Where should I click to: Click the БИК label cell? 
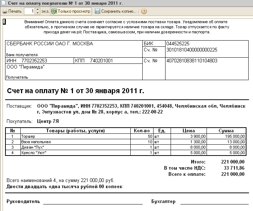point(154,44)
